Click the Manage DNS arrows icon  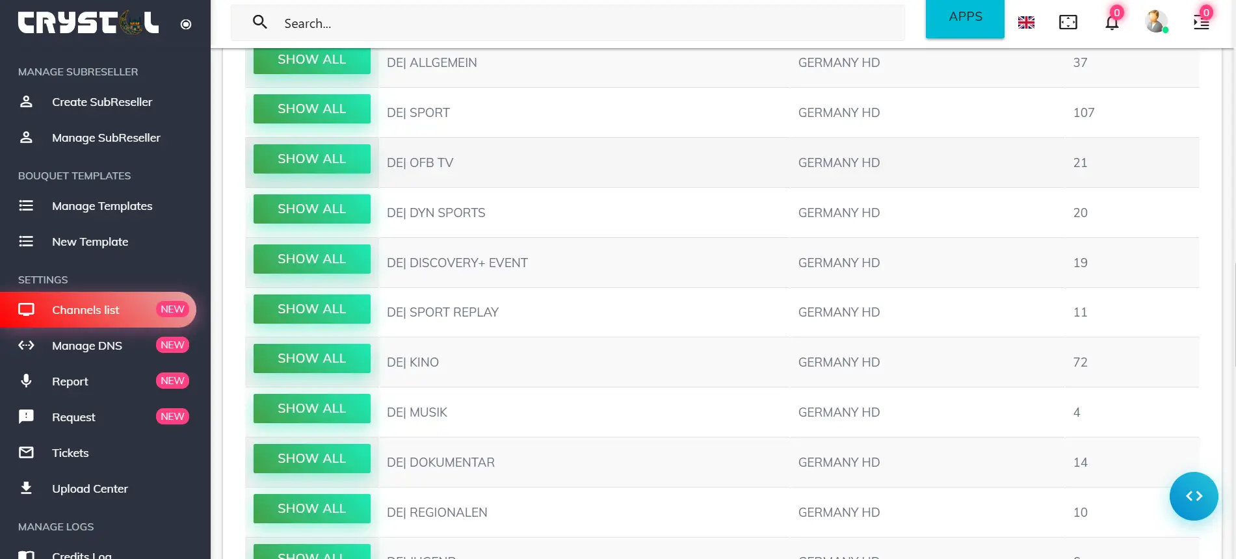point(26,345)
